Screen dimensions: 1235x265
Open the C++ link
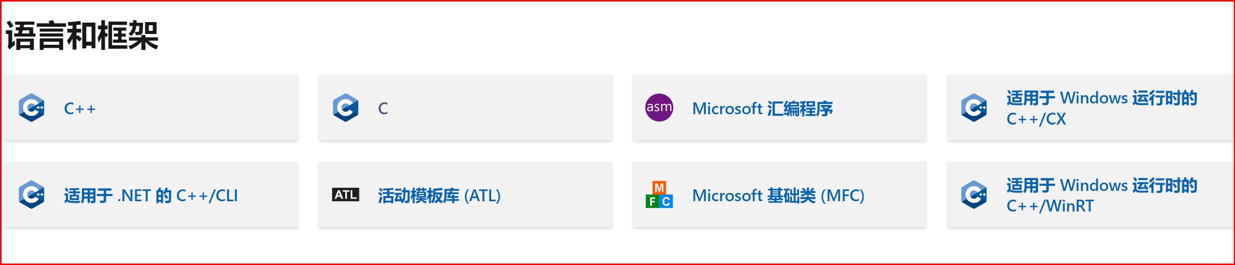pyautogui.click(x=79, y=109)
